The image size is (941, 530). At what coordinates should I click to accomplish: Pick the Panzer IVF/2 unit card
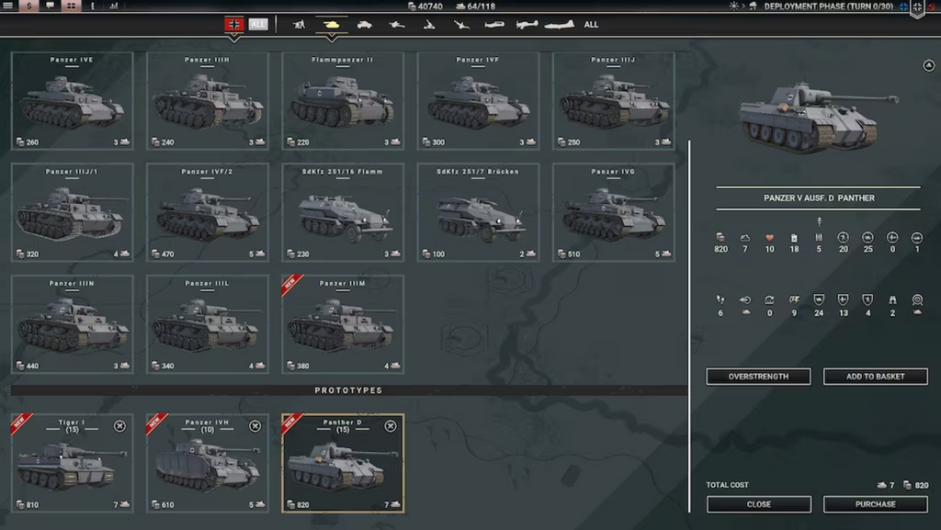click(x=207, y=212)
